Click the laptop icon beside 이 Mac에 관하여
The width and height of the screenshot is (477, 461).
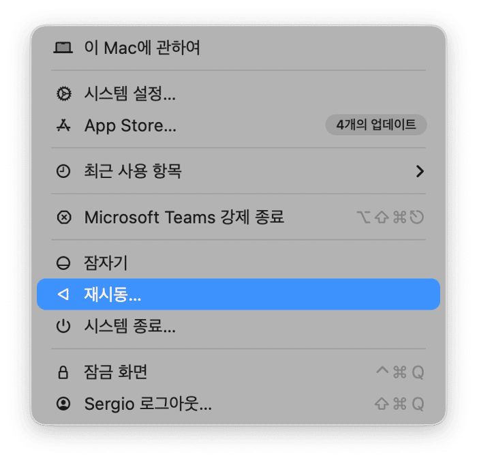63,48
